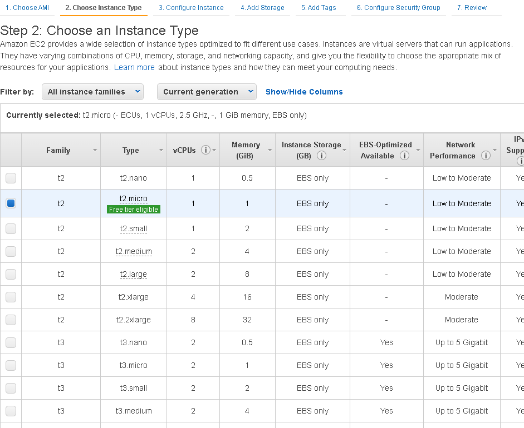524x428 pixels.
Task: Tick the t2.xlarge row checkbox
Action: click(x=11, y=297)
